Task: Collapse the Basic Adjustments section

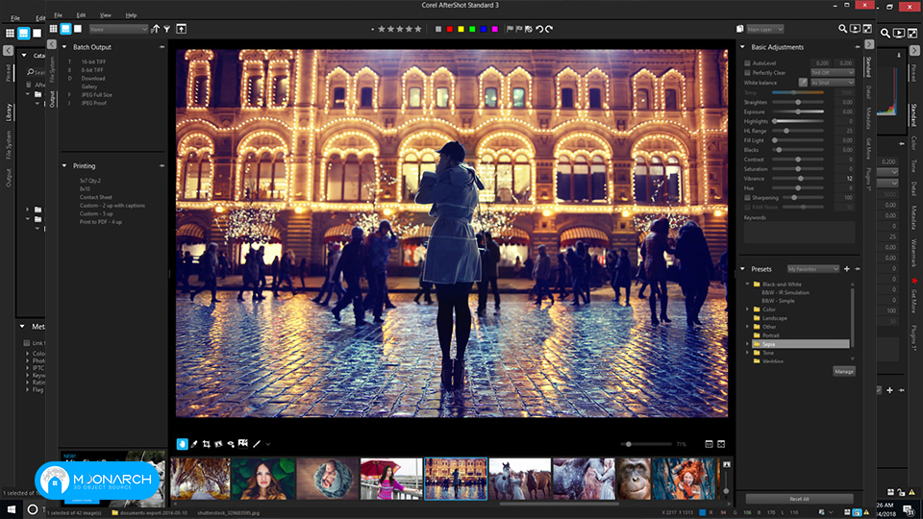Action: [x=742, y=47]
